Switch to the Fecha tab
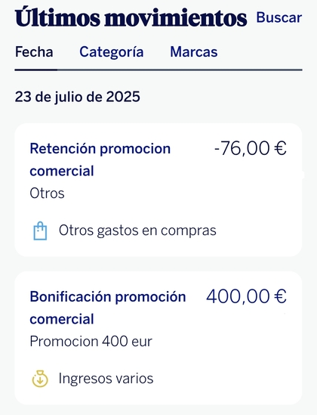The image size is (317, 415). click(34, 52)
